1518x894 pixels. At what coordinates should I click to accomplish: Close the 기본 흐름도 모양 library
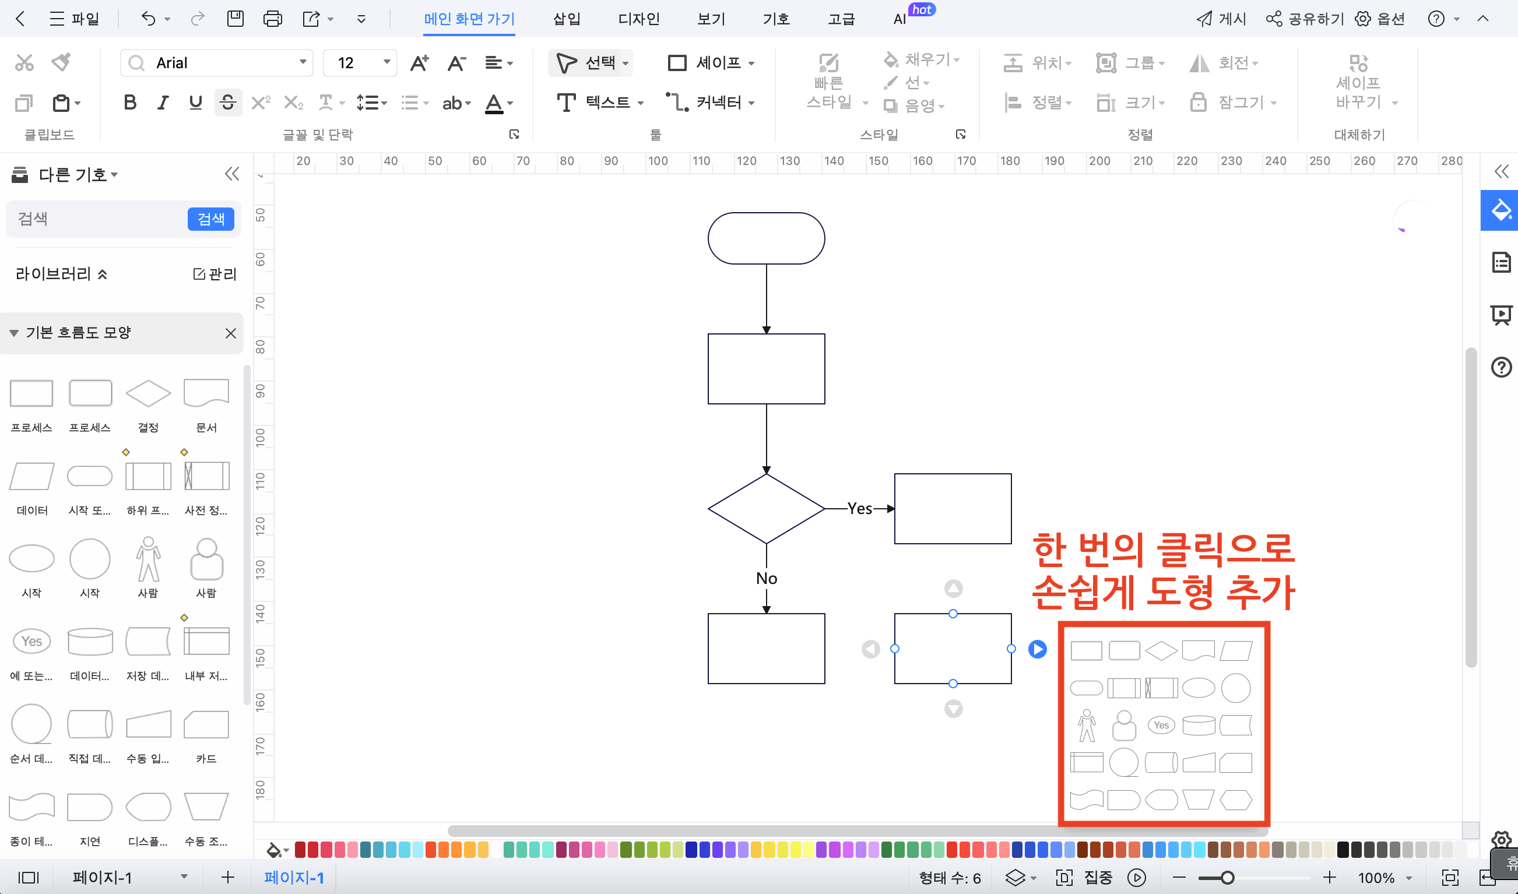coord(230,333)
